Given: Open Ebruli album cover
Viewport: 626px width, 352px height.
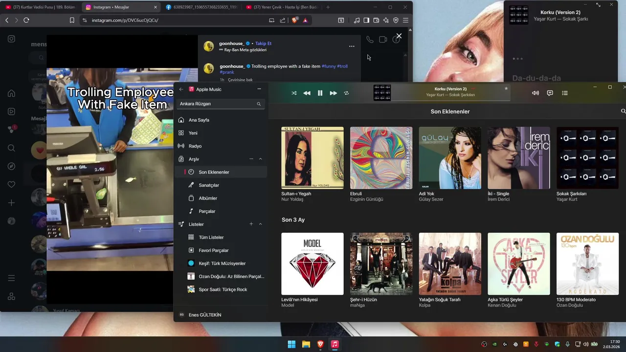Looking at the screenshot, I should point(381,158).
